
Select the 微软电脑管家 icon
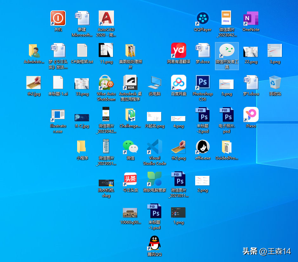[155, 179]
